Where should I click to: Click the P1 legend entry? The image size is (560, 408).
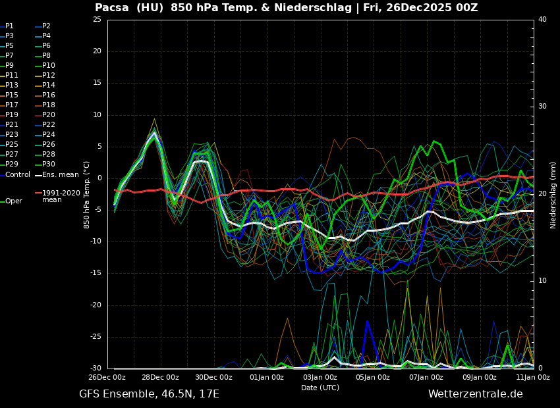[x=9, y=26]
